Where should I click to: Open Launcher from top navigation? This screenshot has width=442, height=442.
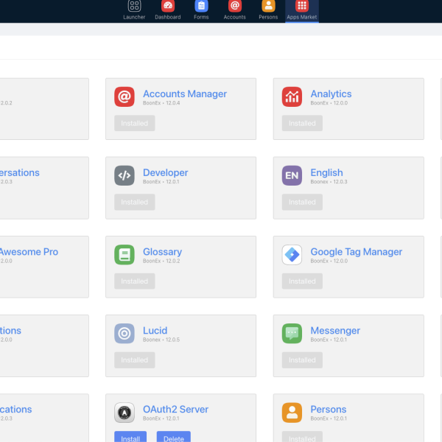coord(134,10)
